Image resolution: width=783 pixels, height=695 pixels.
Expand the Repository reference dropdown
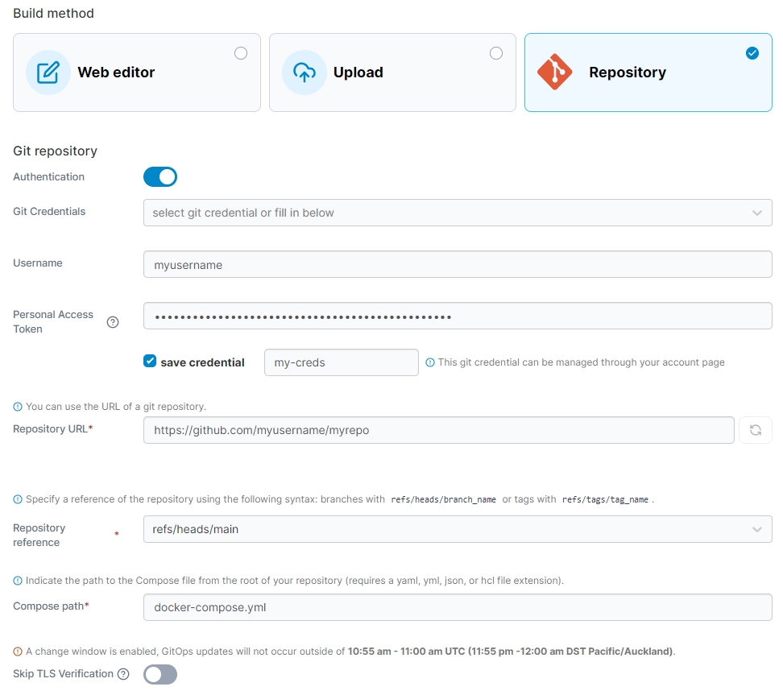point(457,529)
